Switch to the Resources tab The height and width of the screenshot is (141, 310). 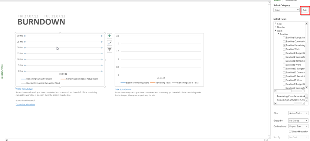point(291,1)
